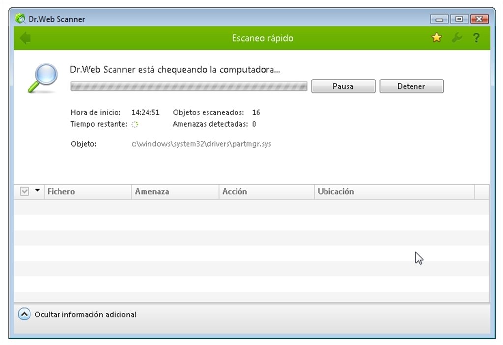This screenshot has width=503, height=345.
Task: Open settings via the wrench icon
Action: [x=457, y=38]
